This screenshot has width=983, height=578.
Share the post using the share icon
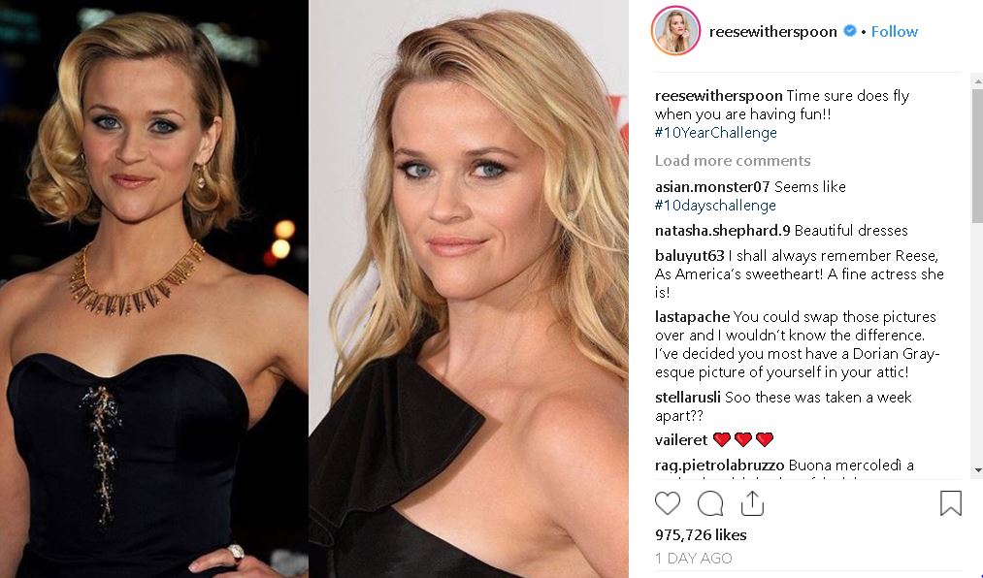pos(752,503)
